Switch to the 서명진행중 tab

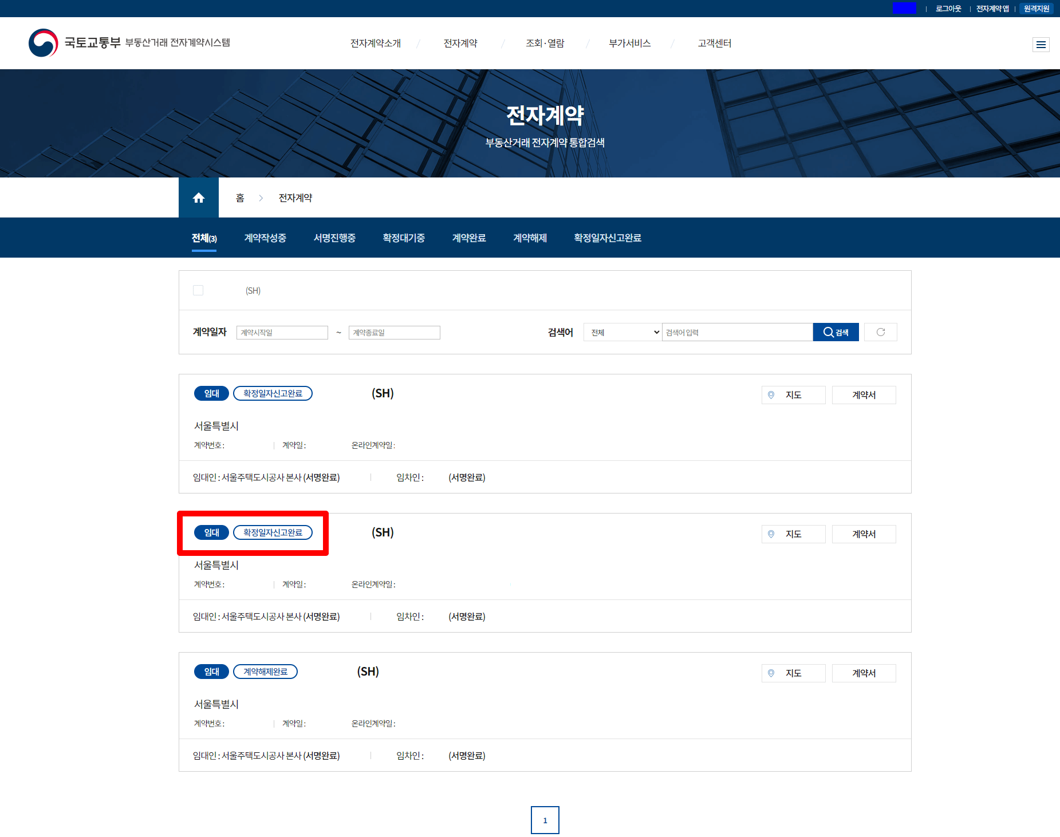[x=334, y=238]
